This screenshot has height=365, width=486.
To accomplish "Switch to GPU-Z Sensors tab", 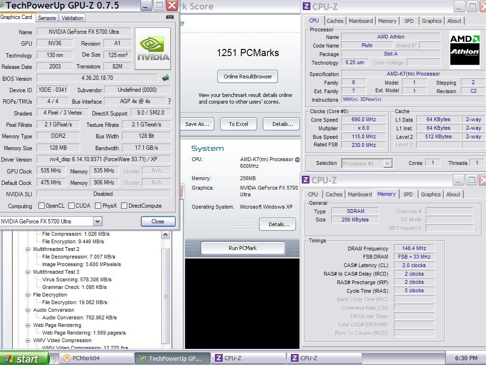I will tap(47, 18).
